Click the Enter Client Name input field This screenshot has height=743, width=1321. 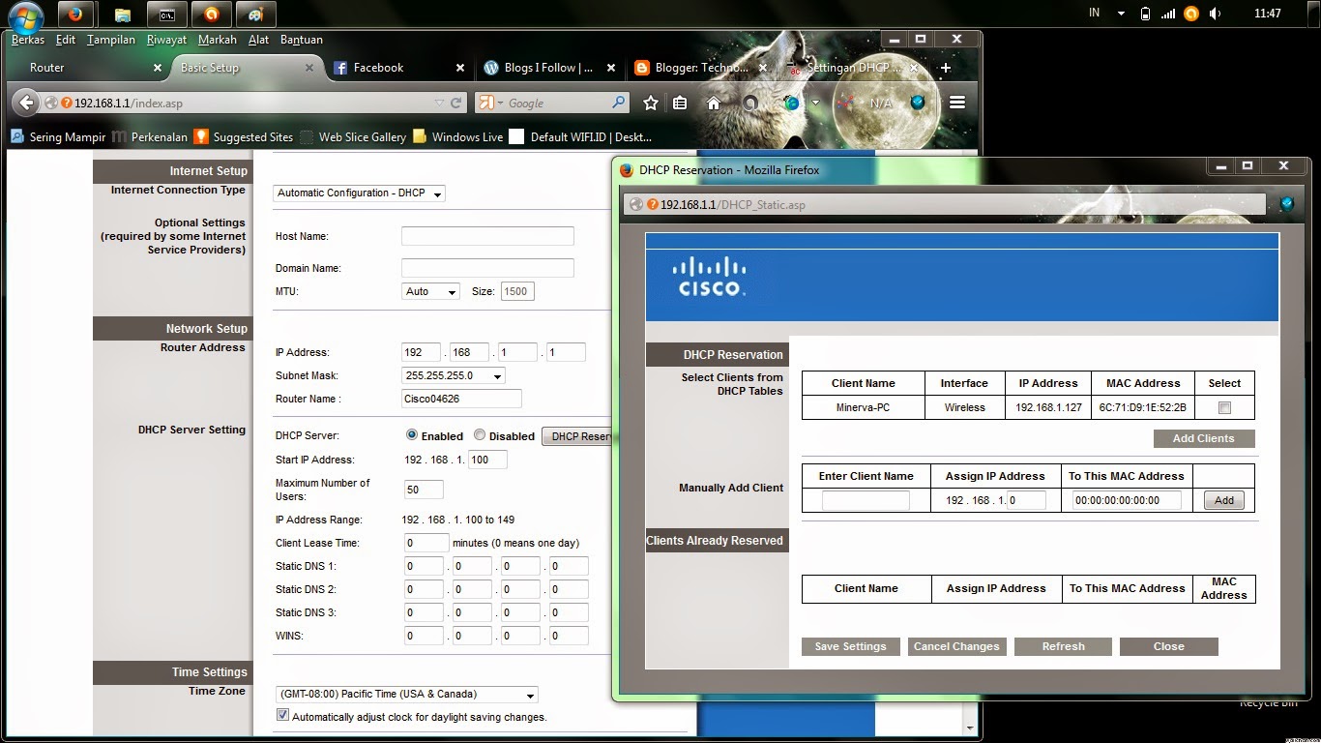(866, 500)
